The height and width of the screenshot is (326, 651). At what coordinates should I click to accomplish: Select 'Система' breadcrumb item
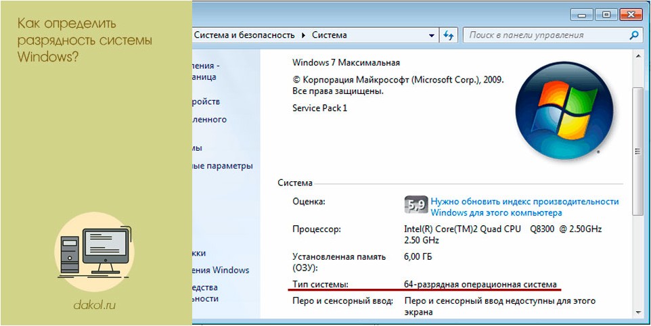[x=330, y=35]
